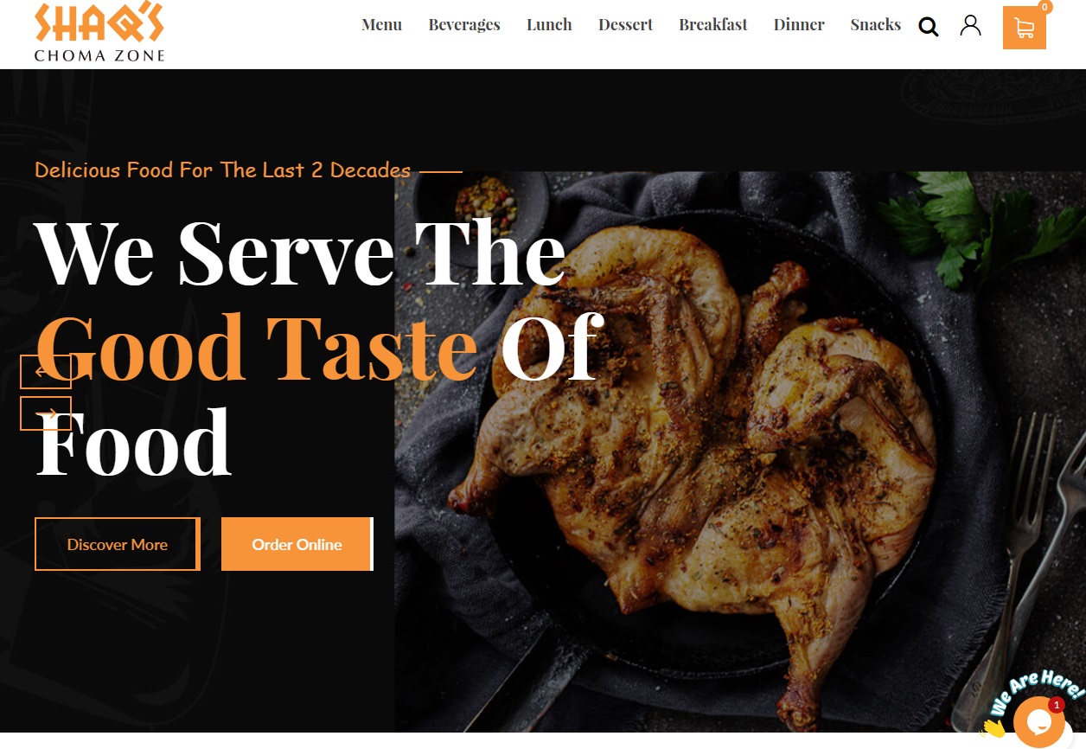This screenshot has height=749, width=1086.
Task: Open the chat bubble widget
Action: point(1038,720)
